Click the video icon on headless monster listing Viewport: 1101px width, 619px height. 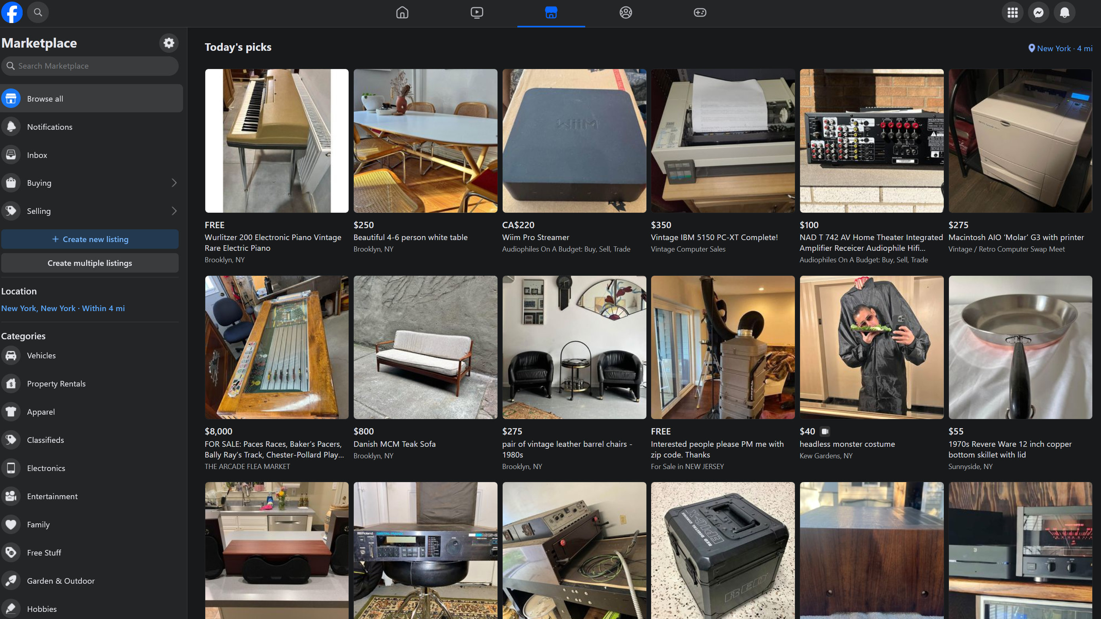(x=825, y=431)
